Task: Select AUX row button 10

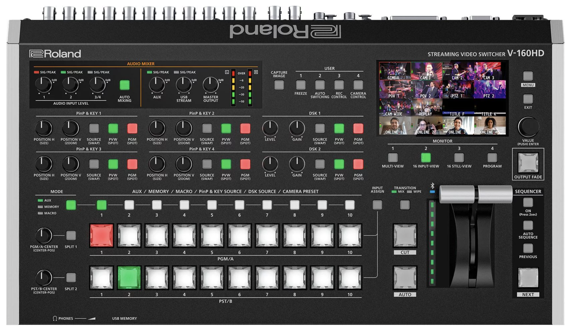Action: click(350, 205)
